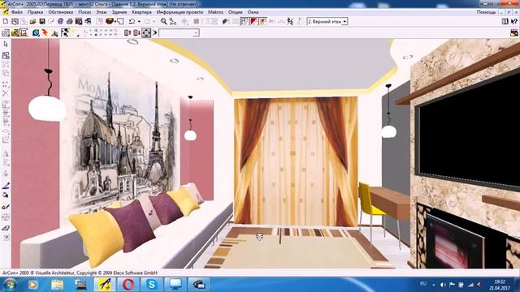This screenshot has width=520, height=292.
Task: Toggle the four-arrow navigation button
Action: [146, 32]
